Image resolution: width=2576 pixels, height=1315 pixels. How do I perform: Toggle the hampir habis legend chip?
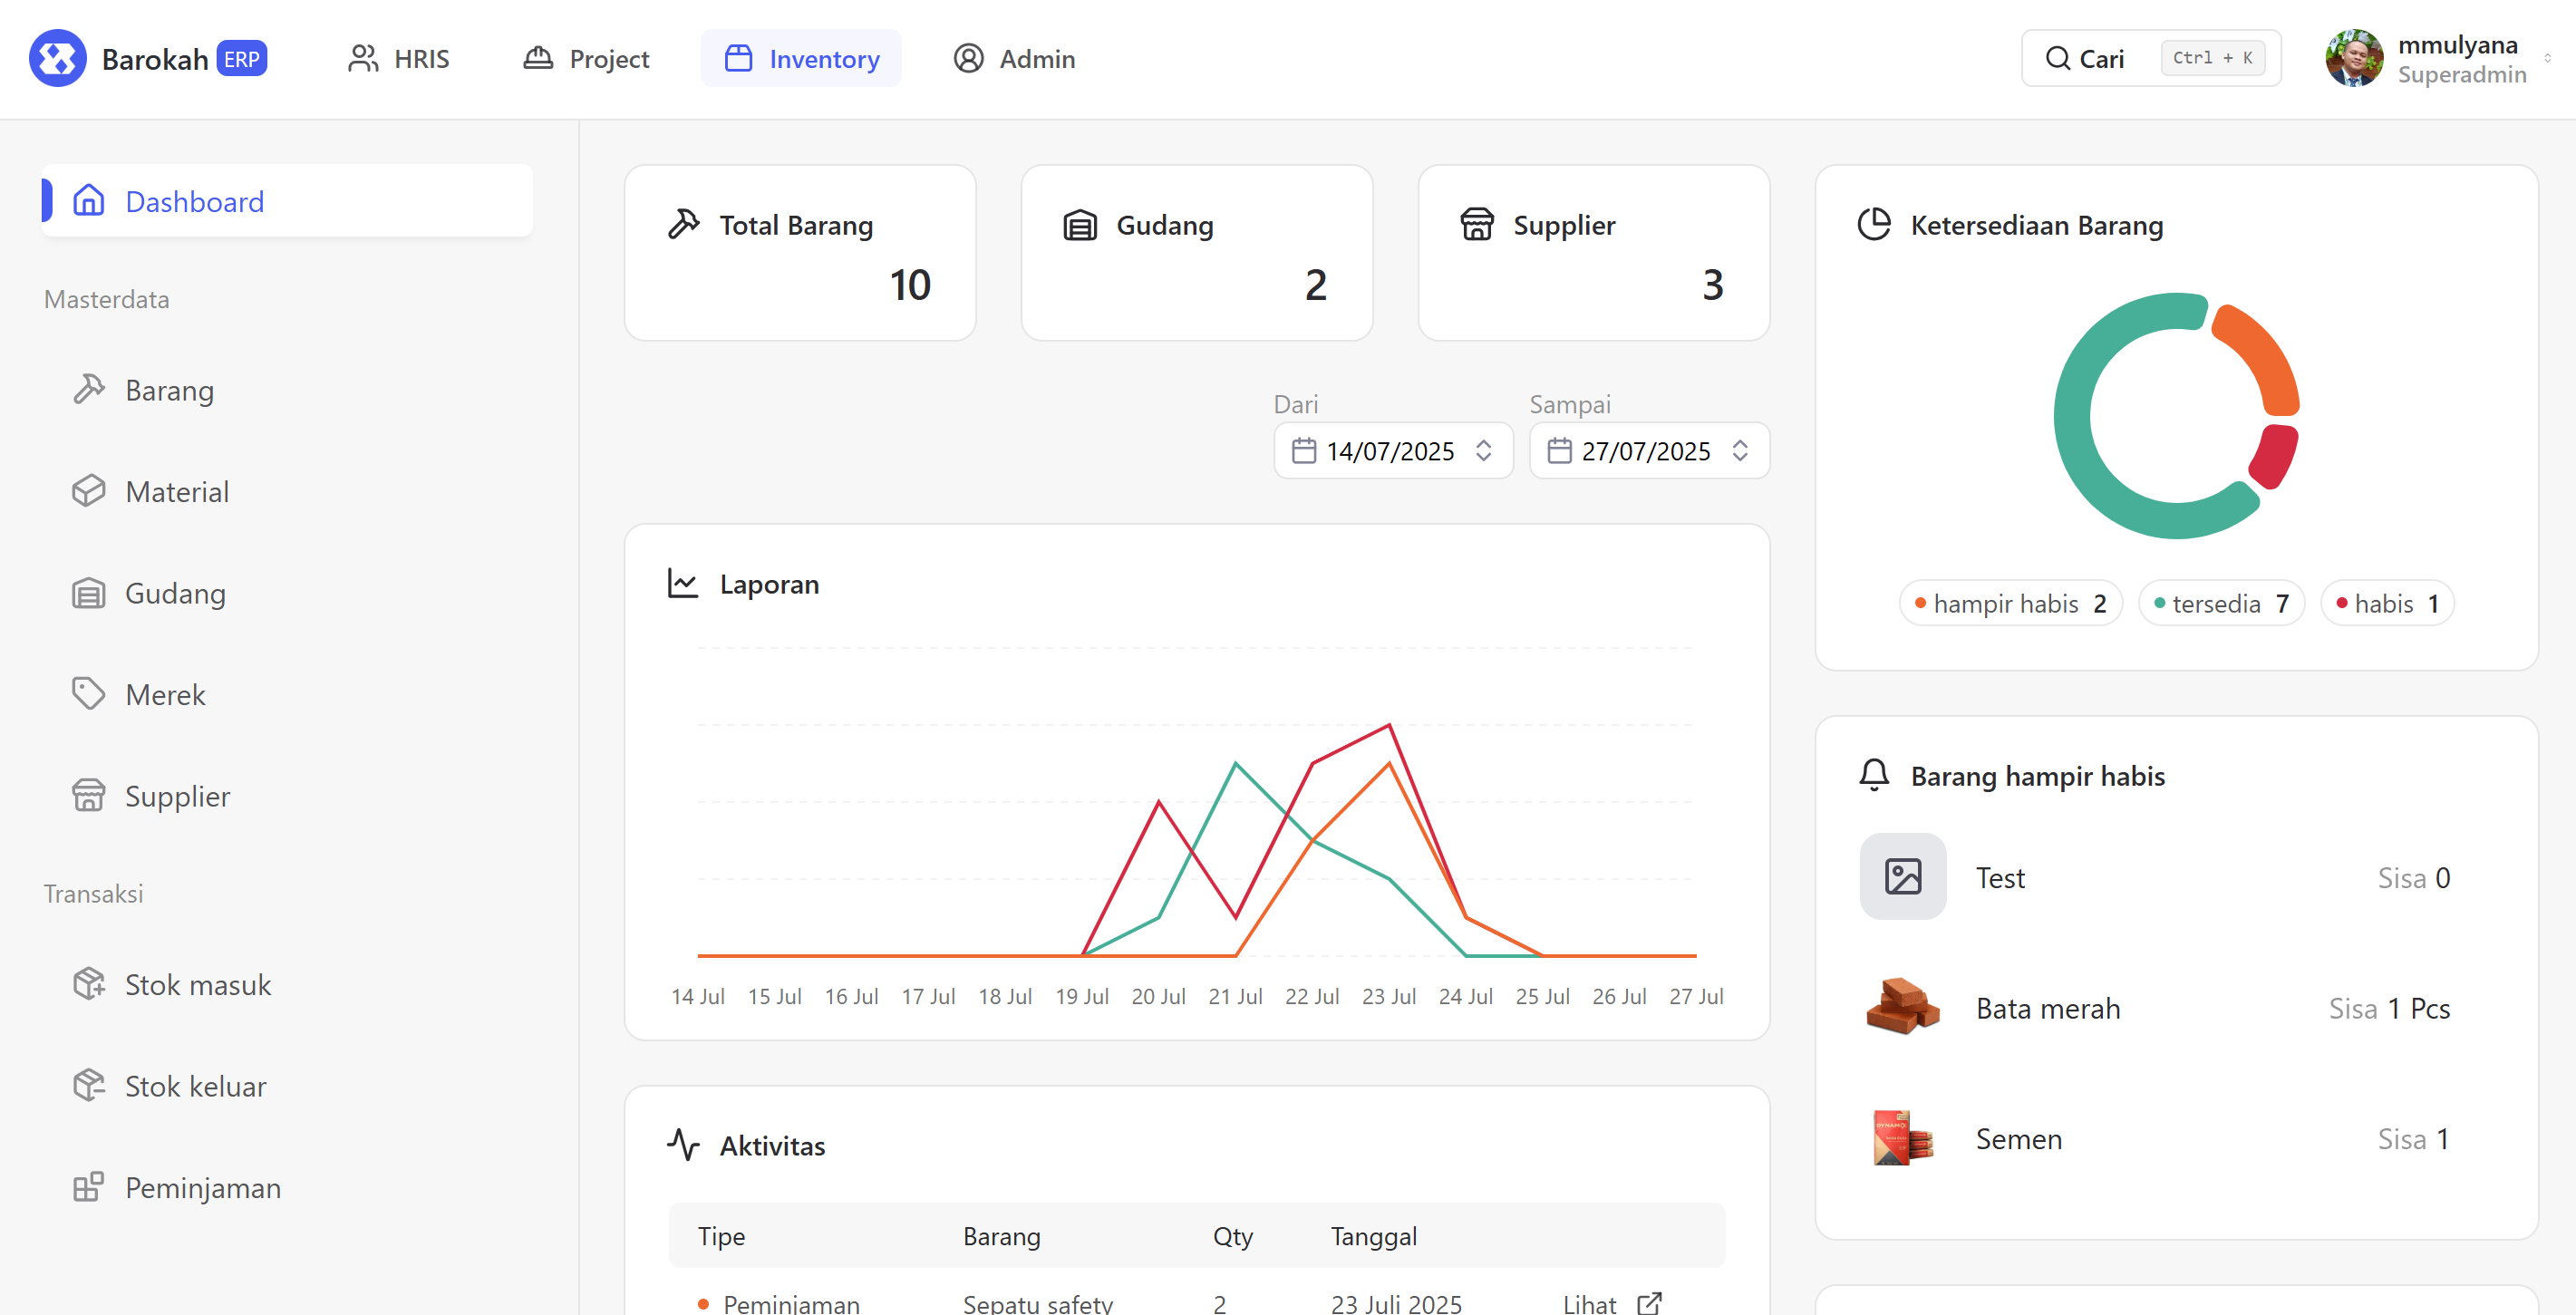[2010, 604]
